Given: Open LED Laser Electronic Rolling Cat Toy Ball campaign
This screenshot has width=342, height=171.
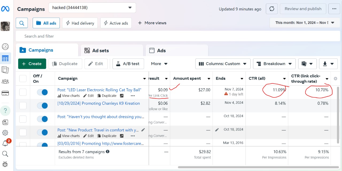Looking at the screenshot, I should [x=99, y=90].
